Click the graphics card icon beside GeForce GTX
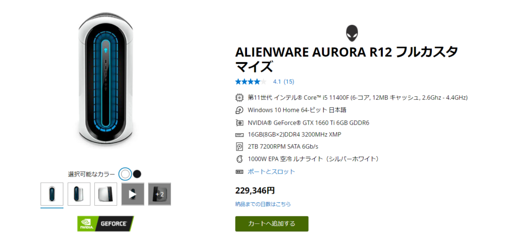 click(x=239, y=123)
